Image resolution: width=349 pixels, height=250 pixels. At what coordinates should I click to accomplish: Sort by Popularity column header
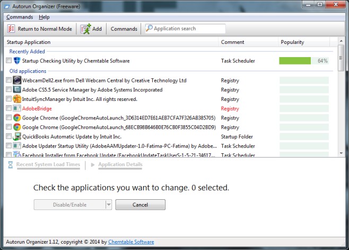click(304, 42)
